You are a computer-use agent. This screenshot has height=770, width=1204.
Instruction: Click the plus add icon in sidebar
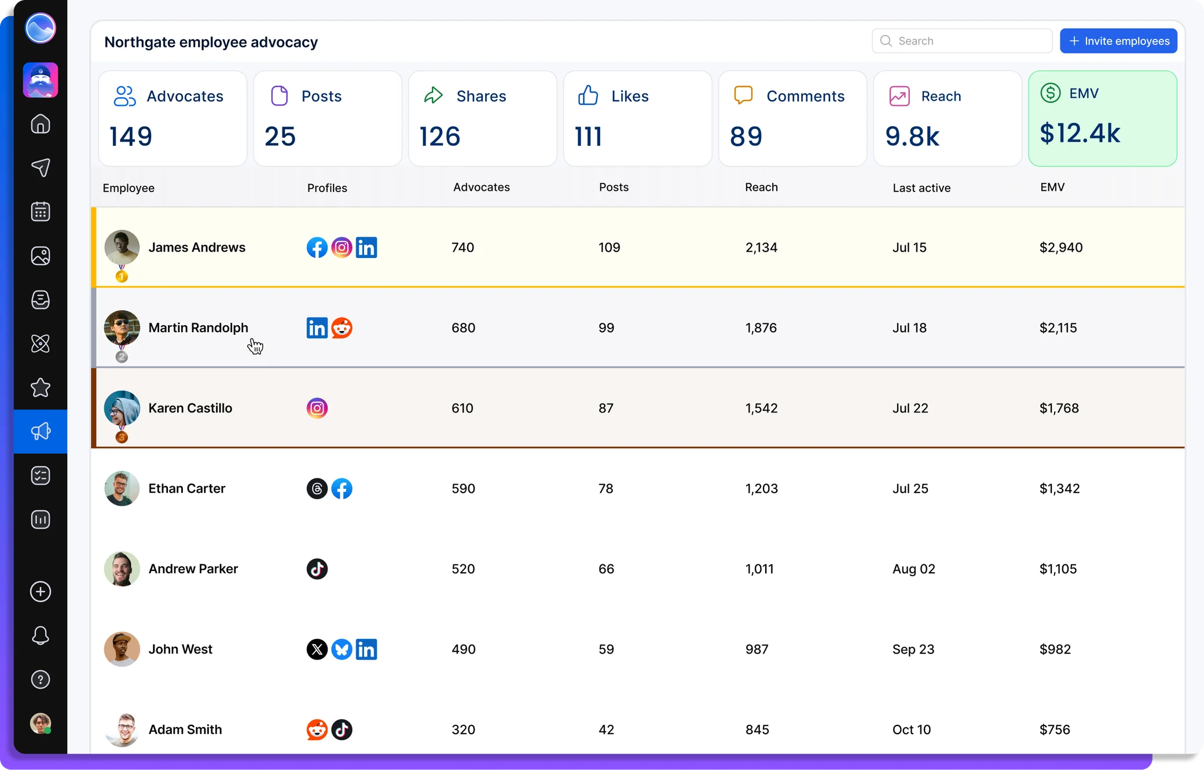click(41, 592)
